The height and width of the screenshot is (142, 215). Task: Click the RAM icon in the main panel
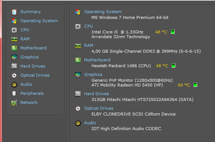pyautogui.click(x=78, y=45)
